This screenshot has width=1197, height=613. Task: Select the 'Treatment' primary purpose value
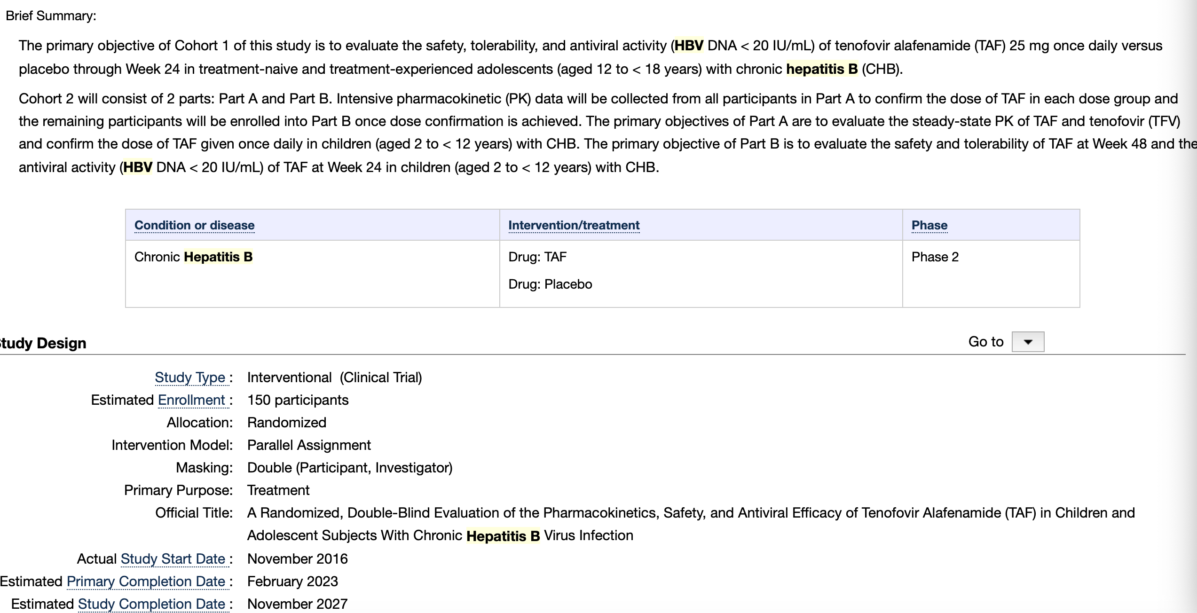[278, 490]
